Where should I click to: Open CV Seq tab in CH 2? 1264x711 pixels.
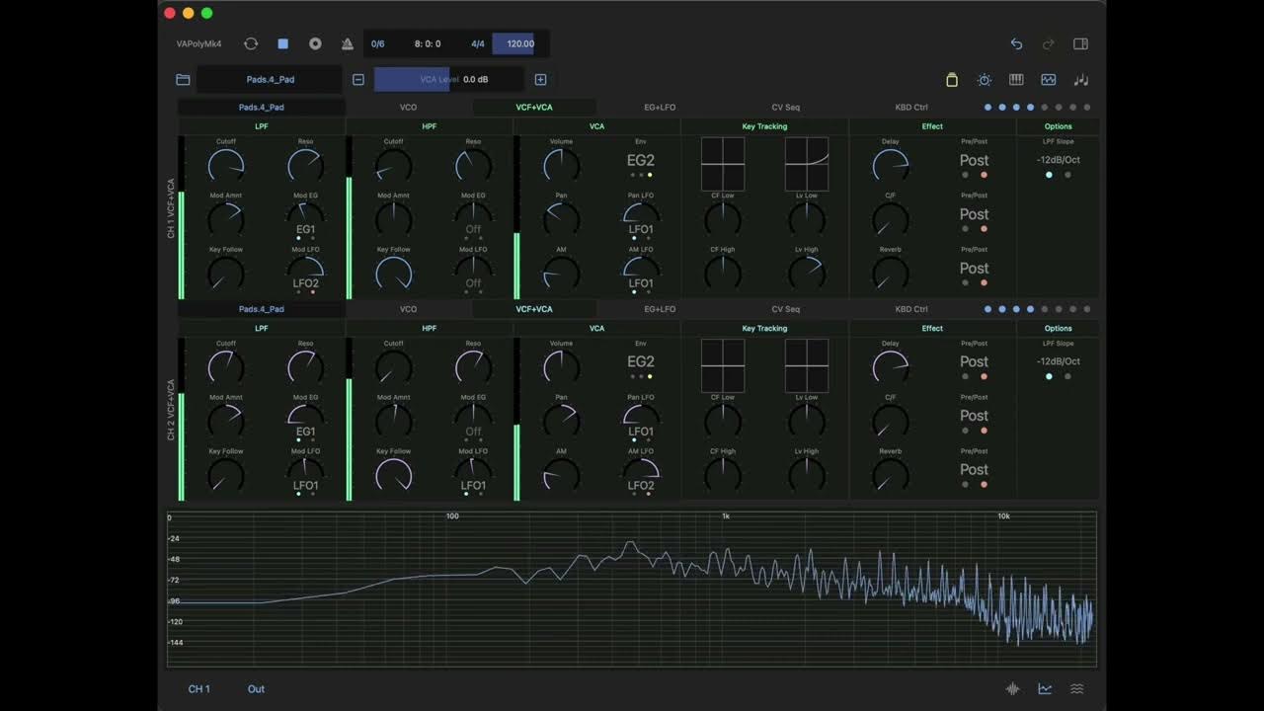click(x=786, y=309)
